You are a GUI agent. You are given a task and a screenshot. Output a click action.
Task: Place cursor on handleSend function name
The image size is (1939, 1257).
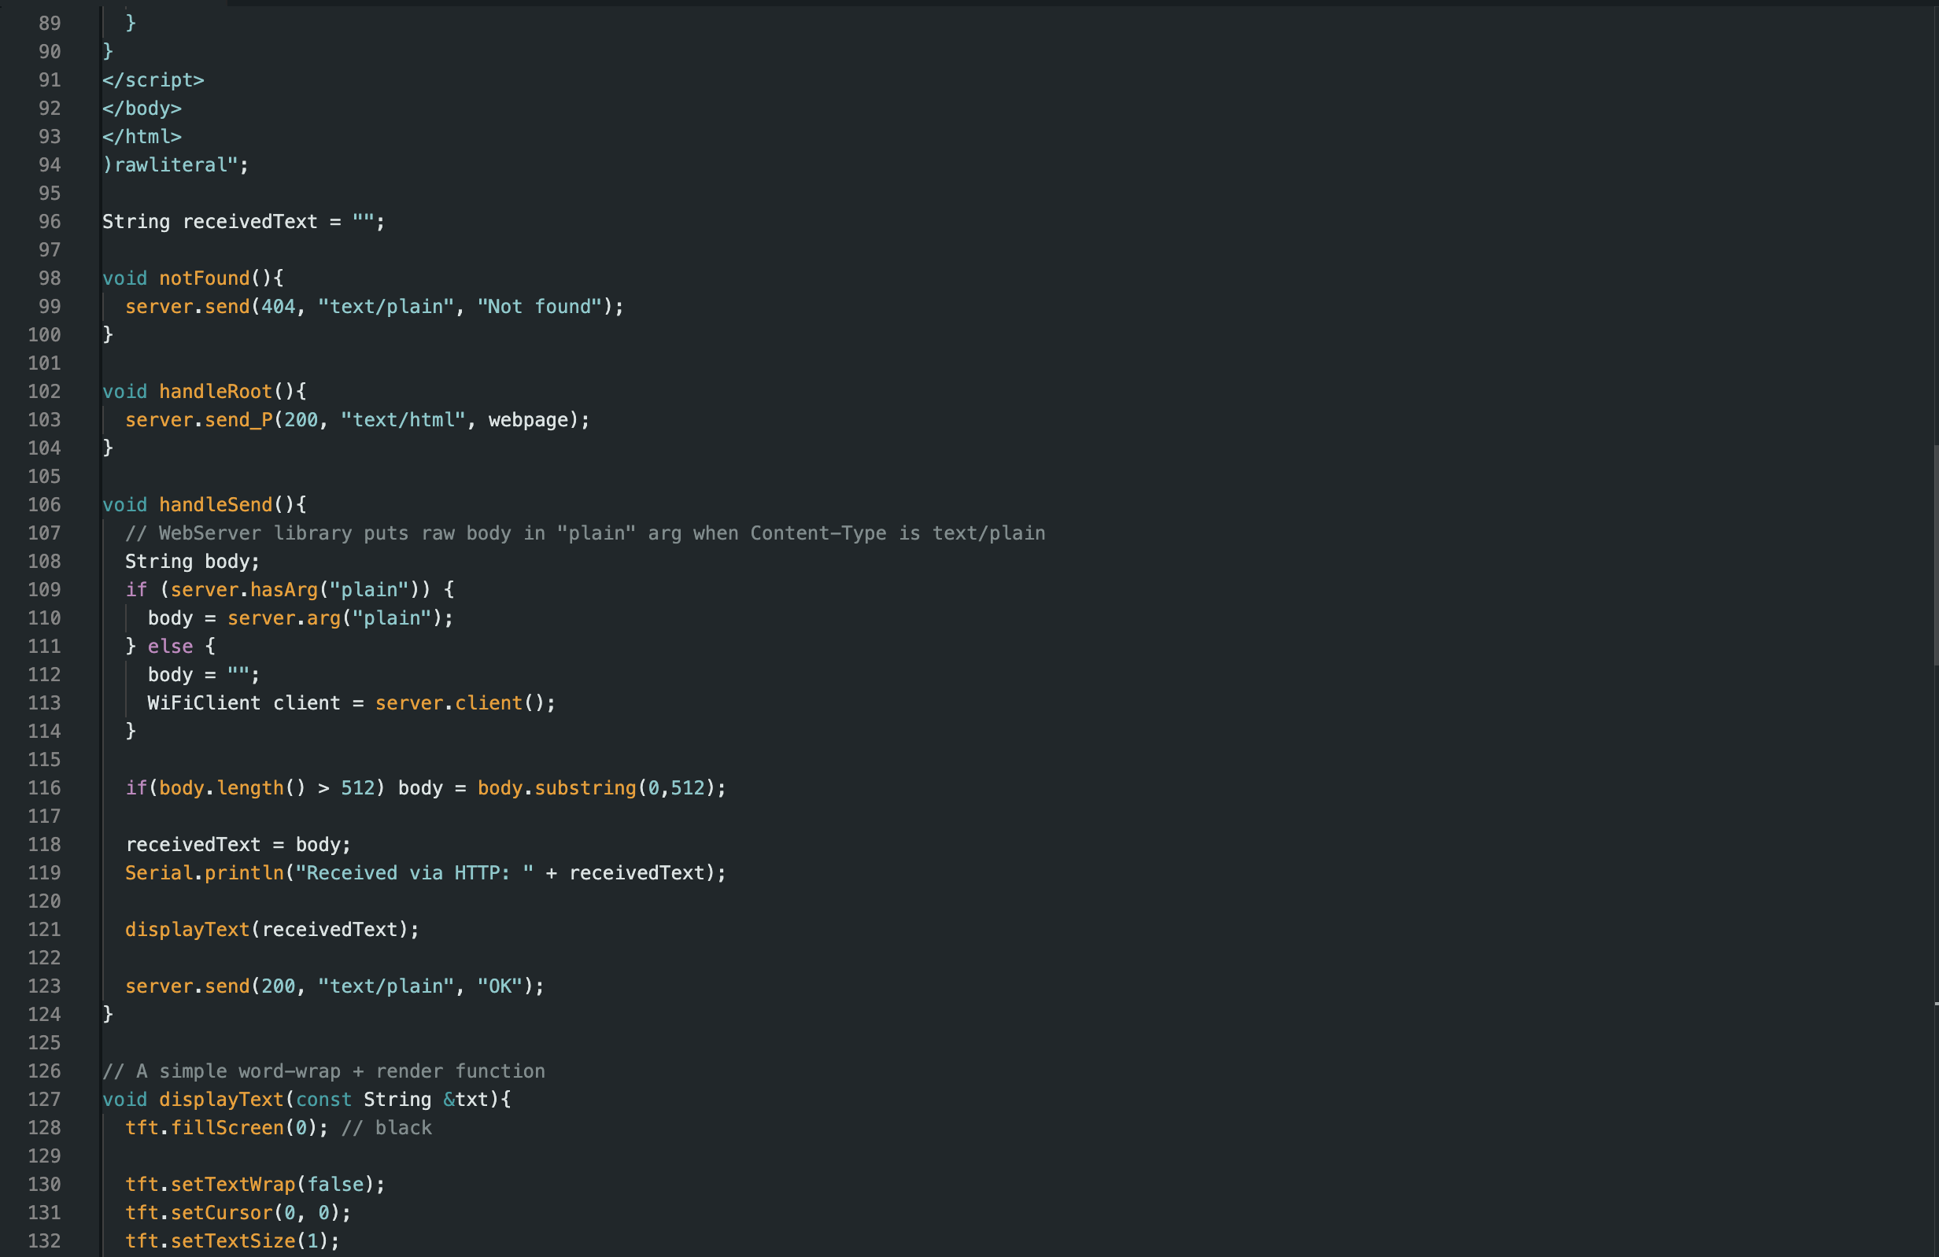click(x=215, y=505)
